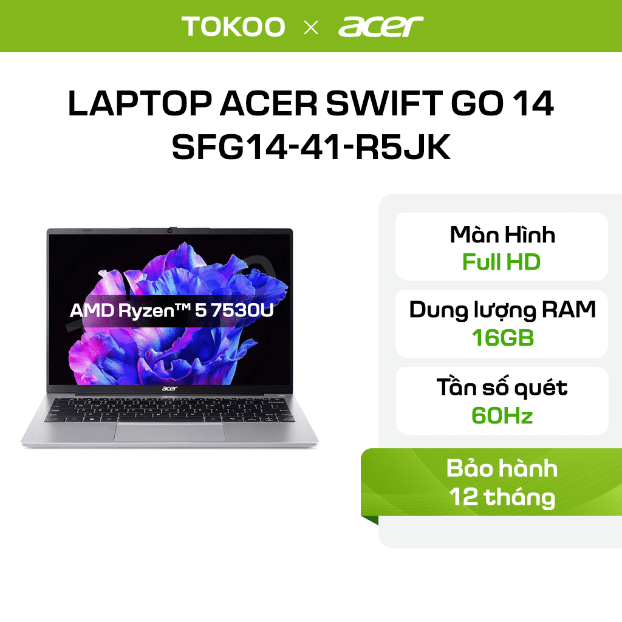Image resolution: width=622 pixels, height=622 pixels.
Task: Click the acer logo in the green banner
Action: [x=381, y=27]
